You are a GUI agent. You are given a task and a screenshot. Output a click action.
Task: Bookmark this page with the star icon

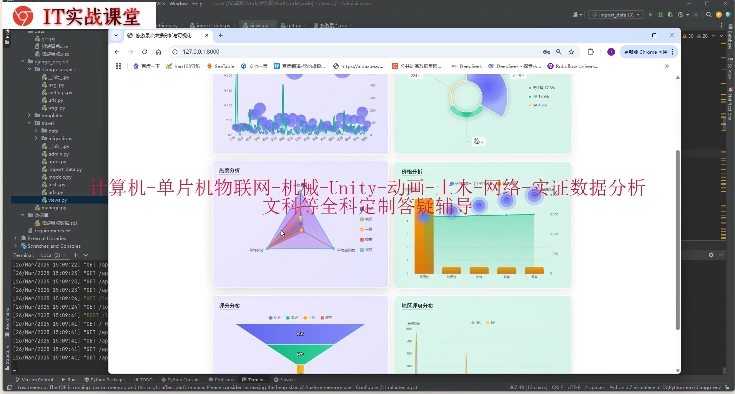point(571,52)
